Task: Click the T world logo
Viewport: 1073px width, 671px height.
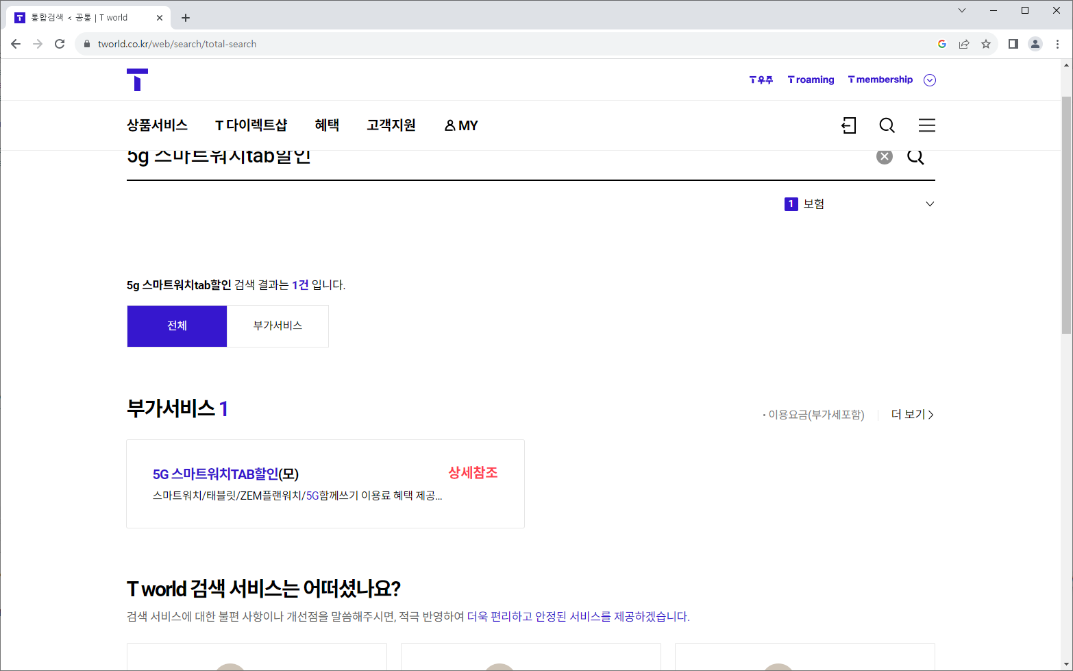Action: pyautogui.click(x=137, y=80)
